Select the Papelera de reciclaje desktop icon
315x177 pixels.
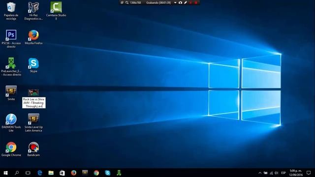pyautogui.click(x=11, y=11)
